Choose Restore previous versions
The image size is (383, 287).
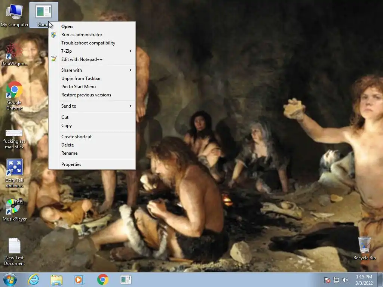(x=92, y=95)
